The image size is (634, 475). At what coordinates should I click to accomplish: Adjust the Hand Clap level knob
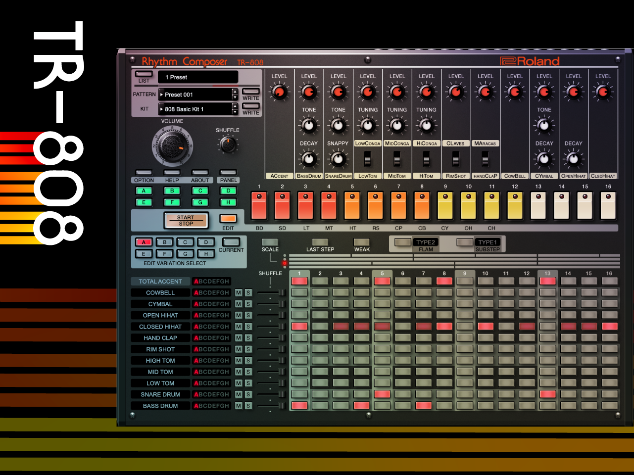click(486, 92)
